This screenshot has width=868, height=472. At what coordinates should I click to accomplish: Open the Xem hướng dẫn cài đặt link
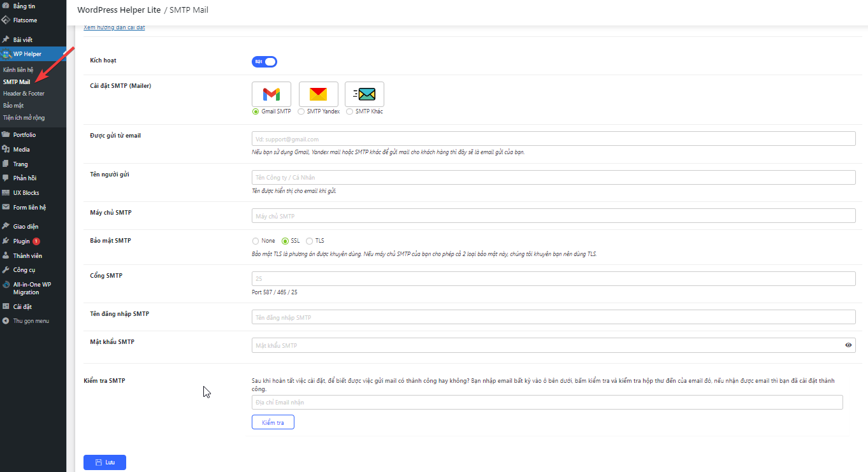[114, 27]
